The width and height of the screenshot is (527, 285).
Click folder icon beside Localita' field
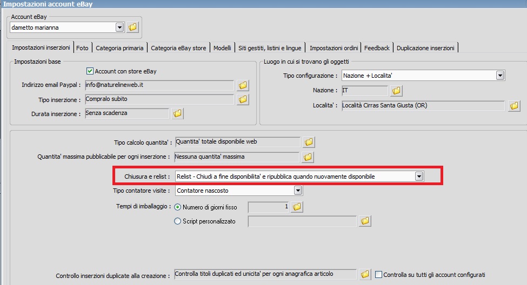tap(514, 106)
